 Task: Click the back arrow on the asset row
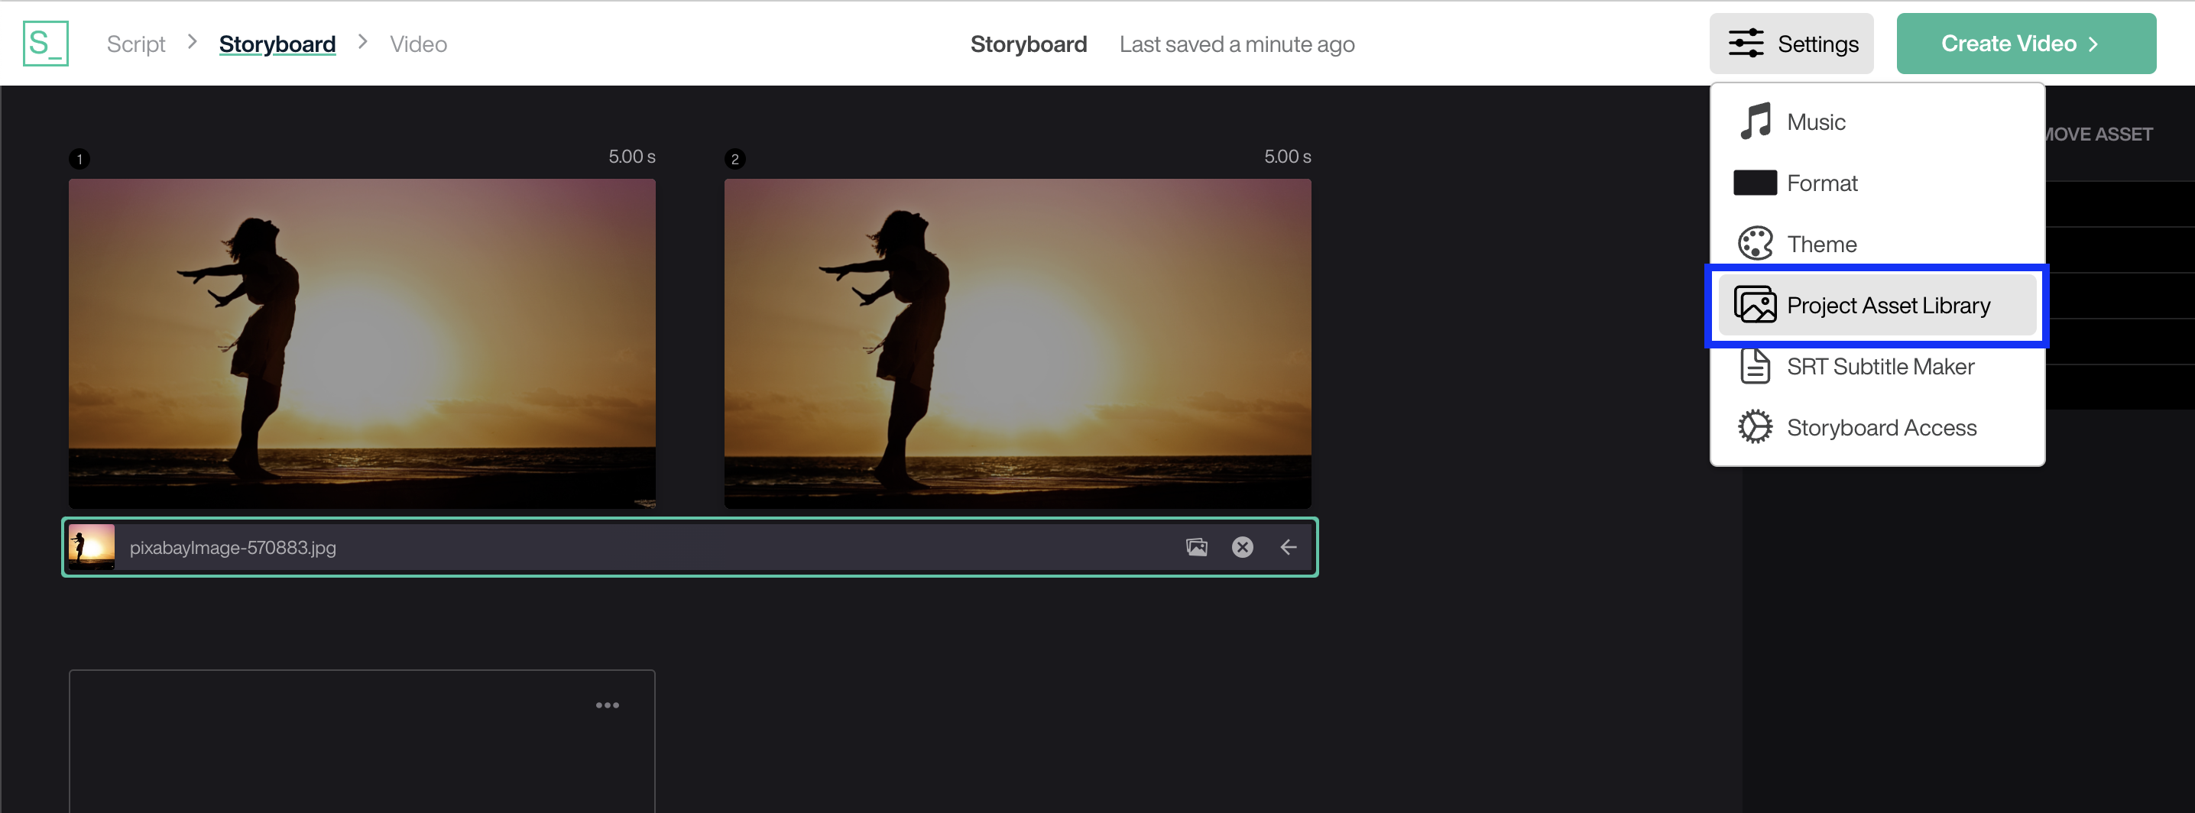pyautogui.click(x=1289, y=547)
